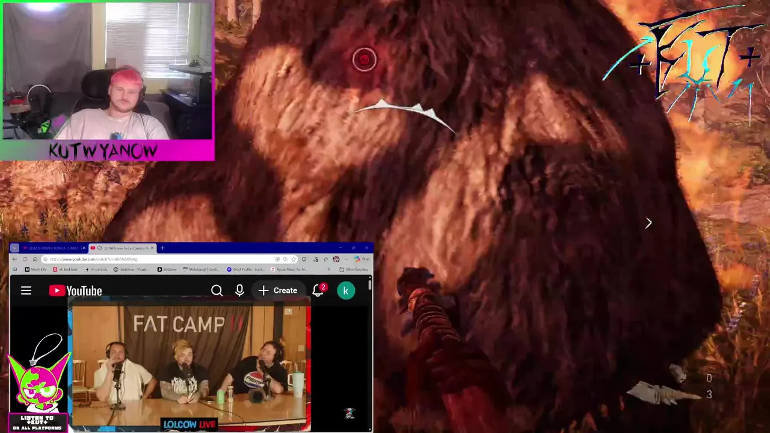The height and width of the screenshot is (433, 770).
Task: Click the YouTube logo
Action: [75, 291]
